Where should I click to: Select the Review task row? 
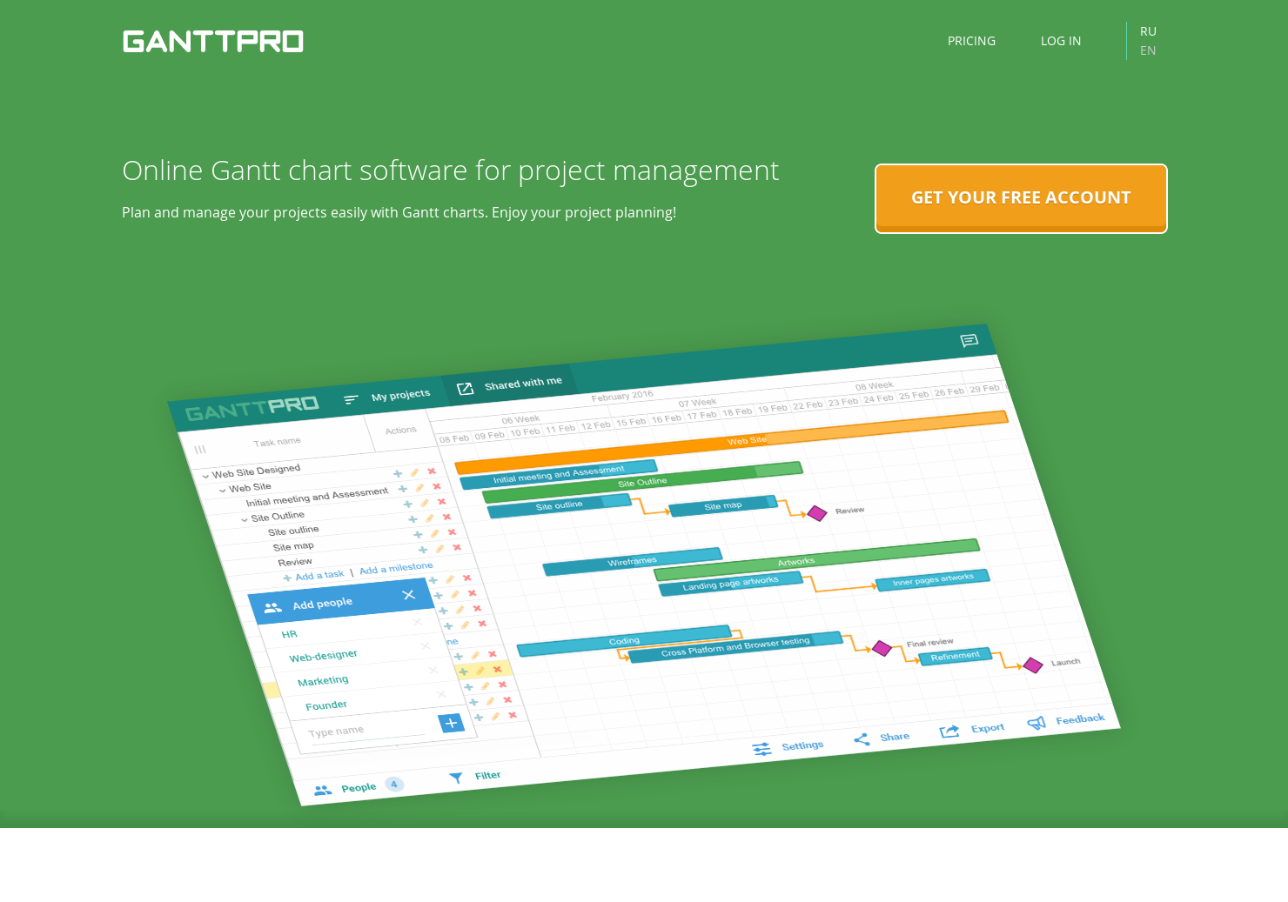[x=295, y=562]
